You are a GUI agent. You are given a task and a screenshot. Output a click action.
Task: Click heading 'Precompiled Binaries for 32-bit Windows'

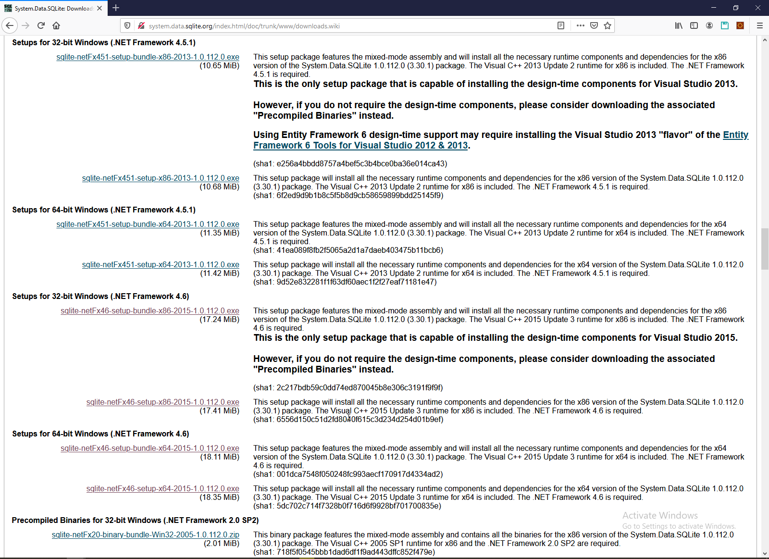click(136, 521)
